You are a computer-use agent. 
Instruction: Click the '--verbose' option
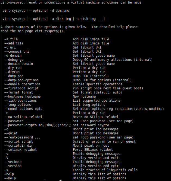click(13, 162)
